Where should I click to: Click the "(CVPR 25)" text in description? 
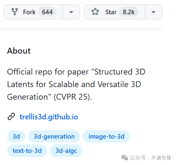pyautogui.click(x=72, y=97)
